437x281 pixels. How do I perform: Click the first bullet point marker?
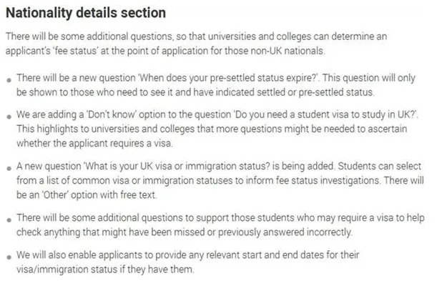click(9, 80)
